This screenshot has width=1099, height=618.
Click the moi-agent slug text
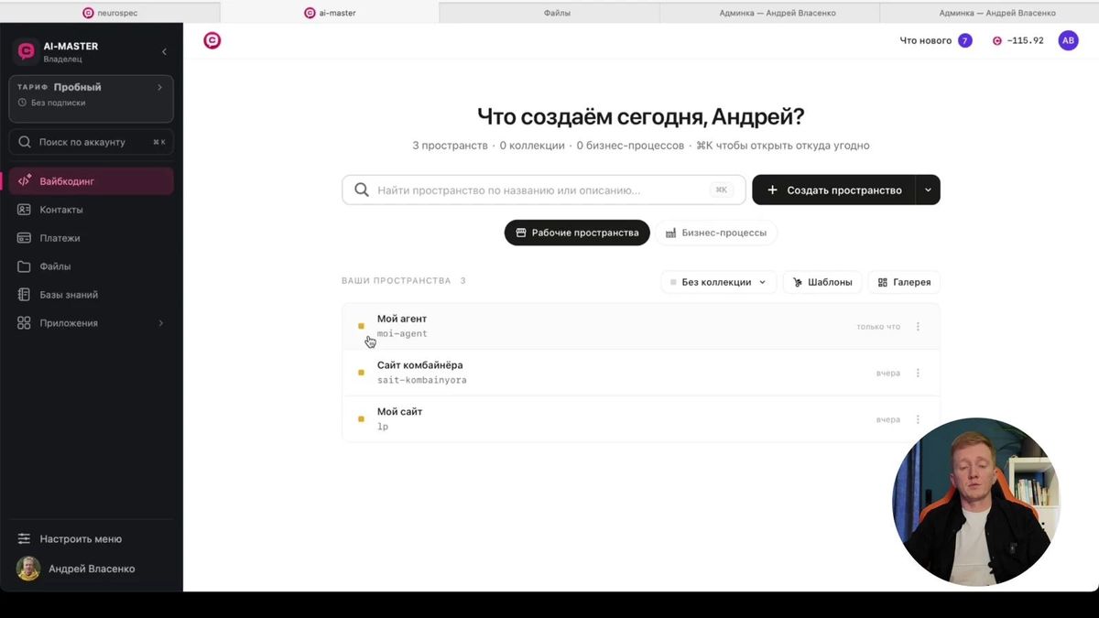pyautogui.click(x=402, y=334)
